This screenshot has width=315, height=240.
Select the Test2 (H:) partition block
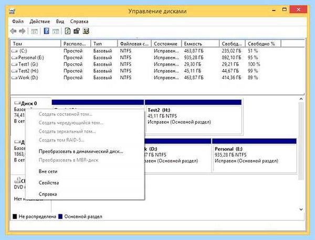[x=193, y=117]
